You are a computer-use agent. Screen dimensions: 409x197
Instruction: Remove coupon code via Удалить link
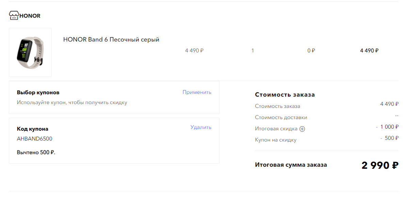click(x=201, y=127)
